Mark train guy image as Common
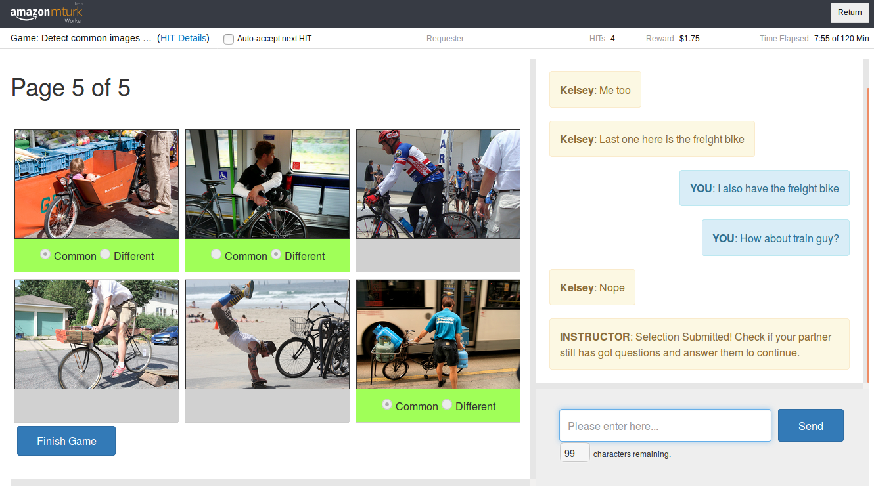The height and width of the screenshot is (489, 874). (x=216, y=255)
